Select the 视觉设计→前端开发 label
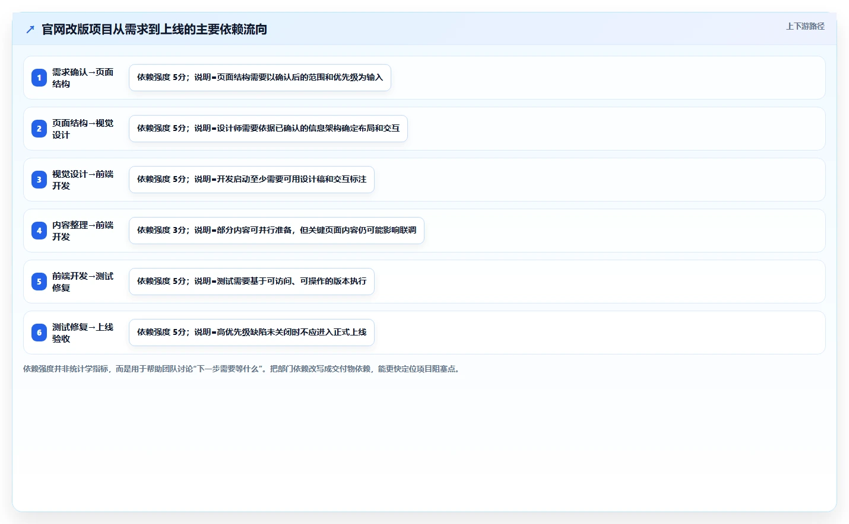The height and width of the screenshot is (524, 849). point(83,180)
